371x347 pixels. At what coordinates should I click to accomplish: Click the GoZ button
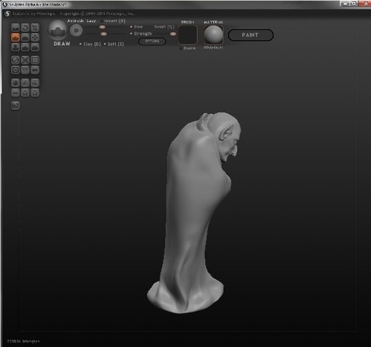[15, 105]
